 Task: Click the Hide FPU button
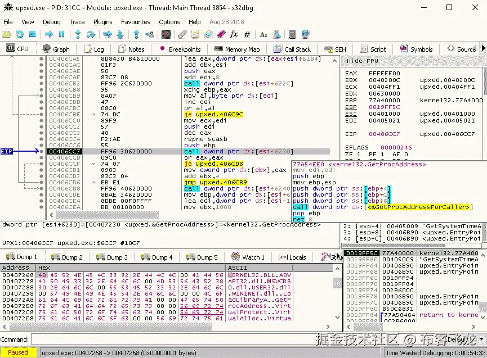pos(362,61)
